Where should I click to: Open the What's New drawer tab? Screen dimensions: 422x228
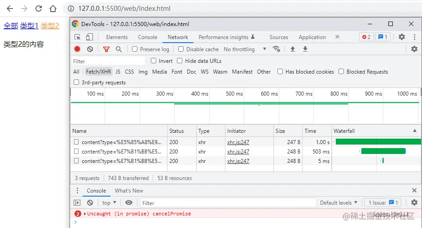click(x=129, y=191)
